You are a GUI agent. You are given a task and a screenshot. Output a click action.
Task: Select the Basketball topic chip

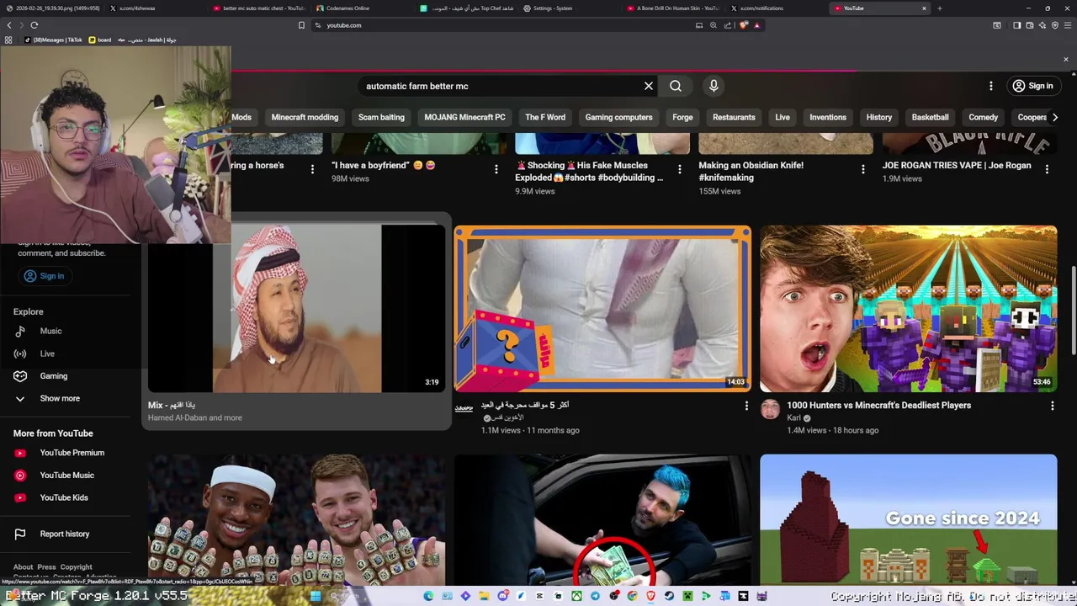tap(930, 117)
